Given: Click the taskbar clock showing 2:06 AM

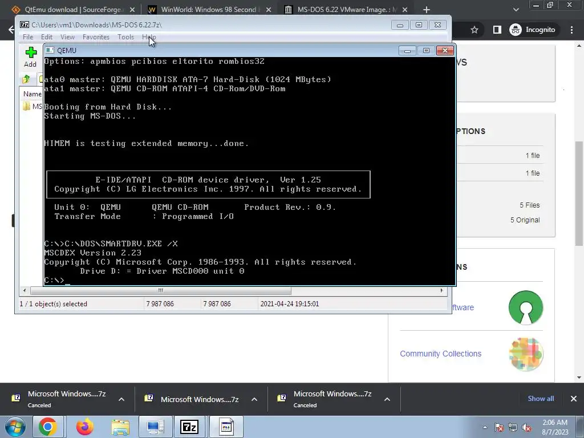Looking at the screenshot, I should pyautogui.click(x=555, y=427).
